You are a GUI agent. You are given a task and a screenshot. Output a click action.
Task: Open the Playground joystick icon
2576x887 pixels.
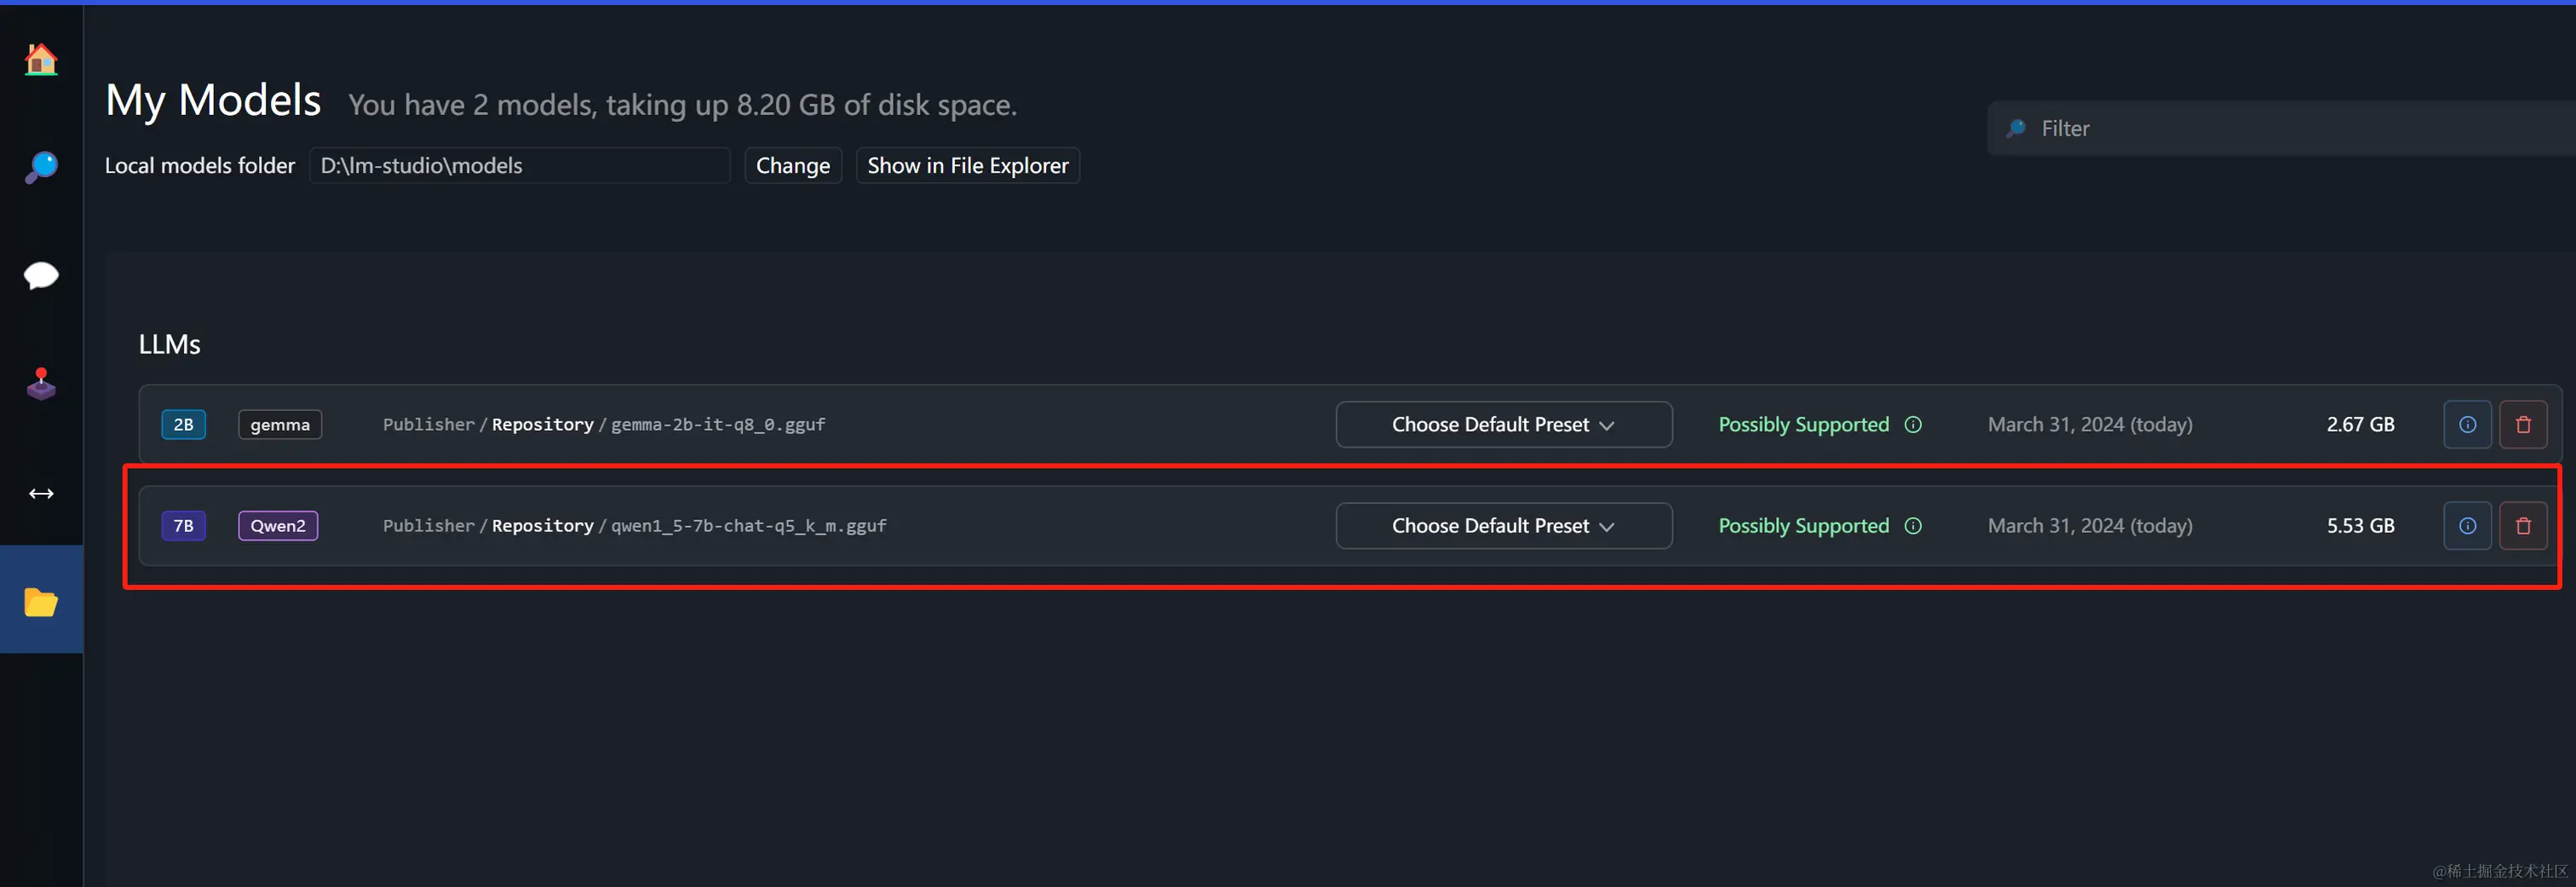(x=41, y=384)
